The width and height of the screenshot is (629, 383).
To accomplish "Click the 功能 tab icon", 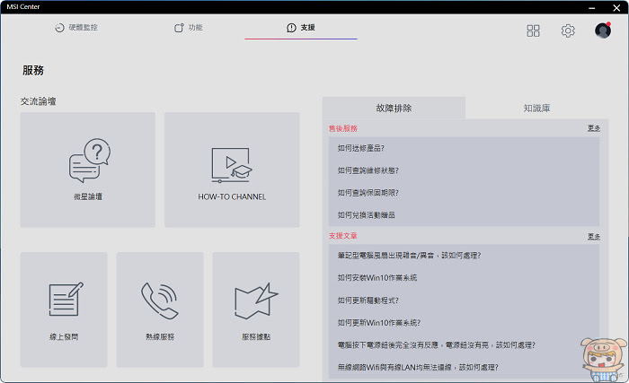I will coord(179,27).
